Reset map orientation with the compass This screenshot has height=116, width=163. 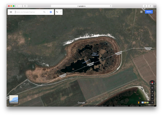click(x=152, y=83)
